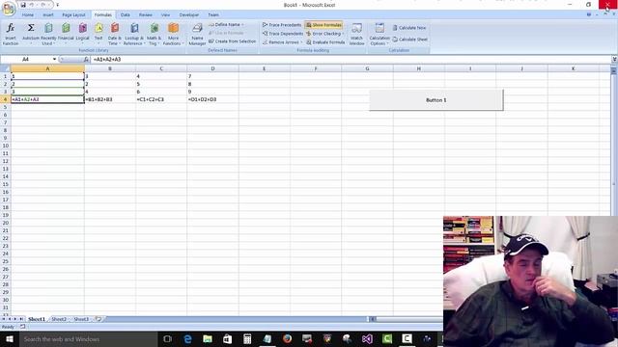Click Trace Precedents

282,25
